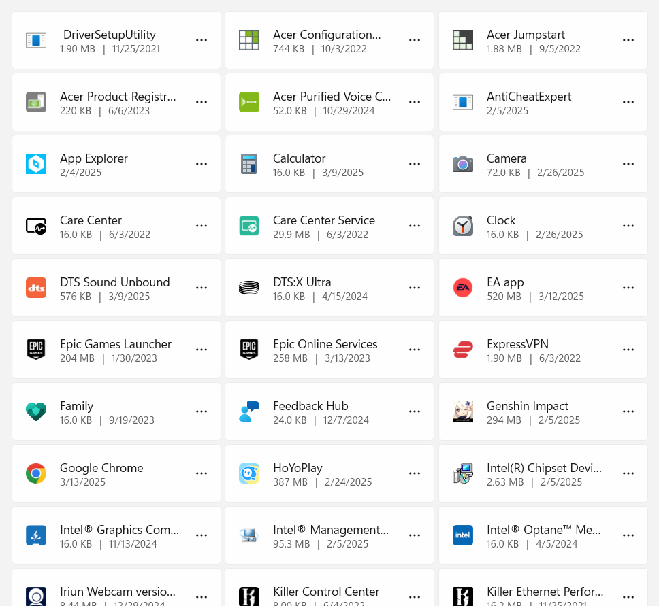Click the "520 MB" size under EA app
This screenshot has height=606, width=659.
pos(504,297)
